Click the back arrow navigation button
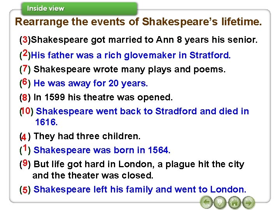 coord(207,202)
